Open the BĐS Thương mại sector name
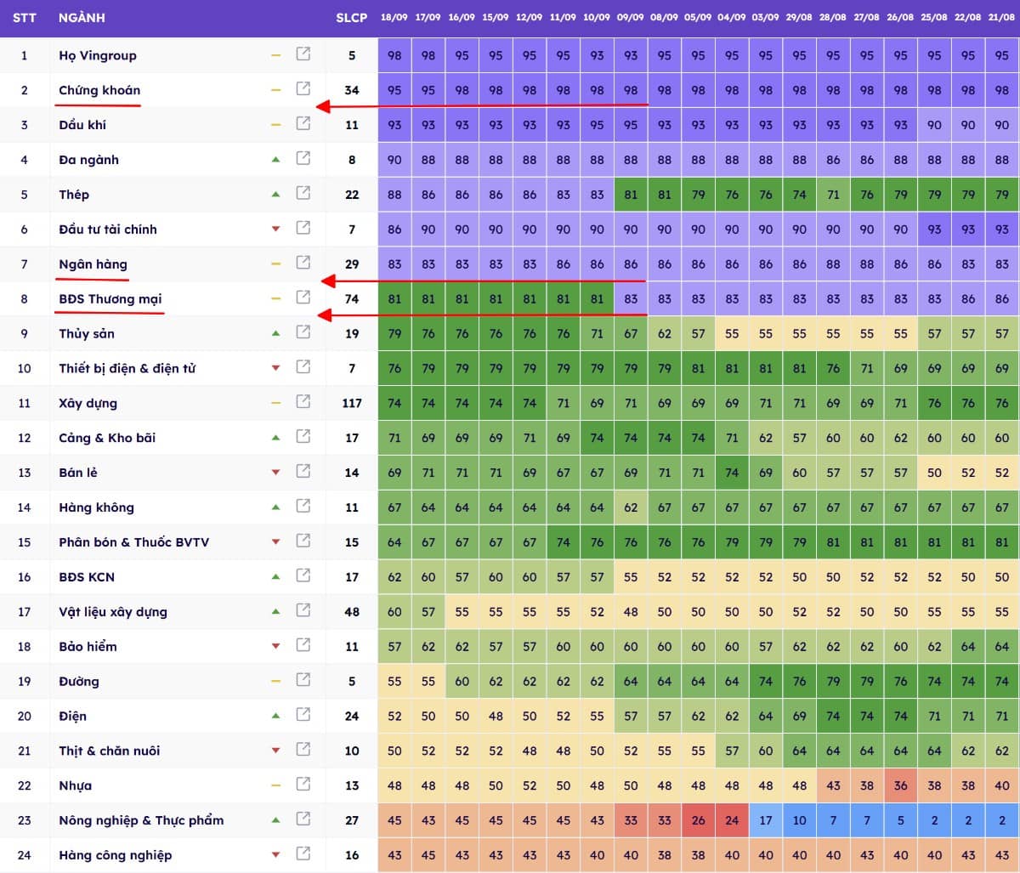 (110, 298)
